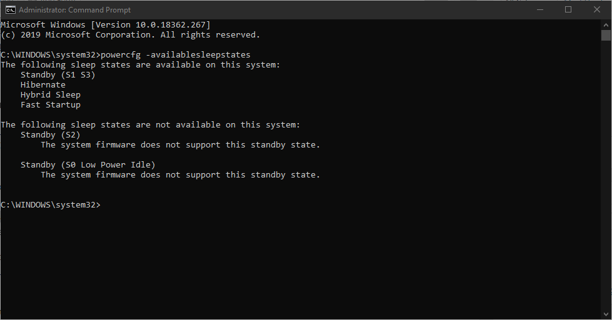Viewport: 612px width, 320px height.
Task: Click the vertical scrollbar thumb
Action: point(606,35)
